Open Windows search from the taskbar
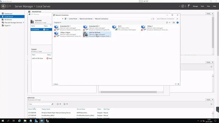The image size is (219, 123). click(8, 121)
